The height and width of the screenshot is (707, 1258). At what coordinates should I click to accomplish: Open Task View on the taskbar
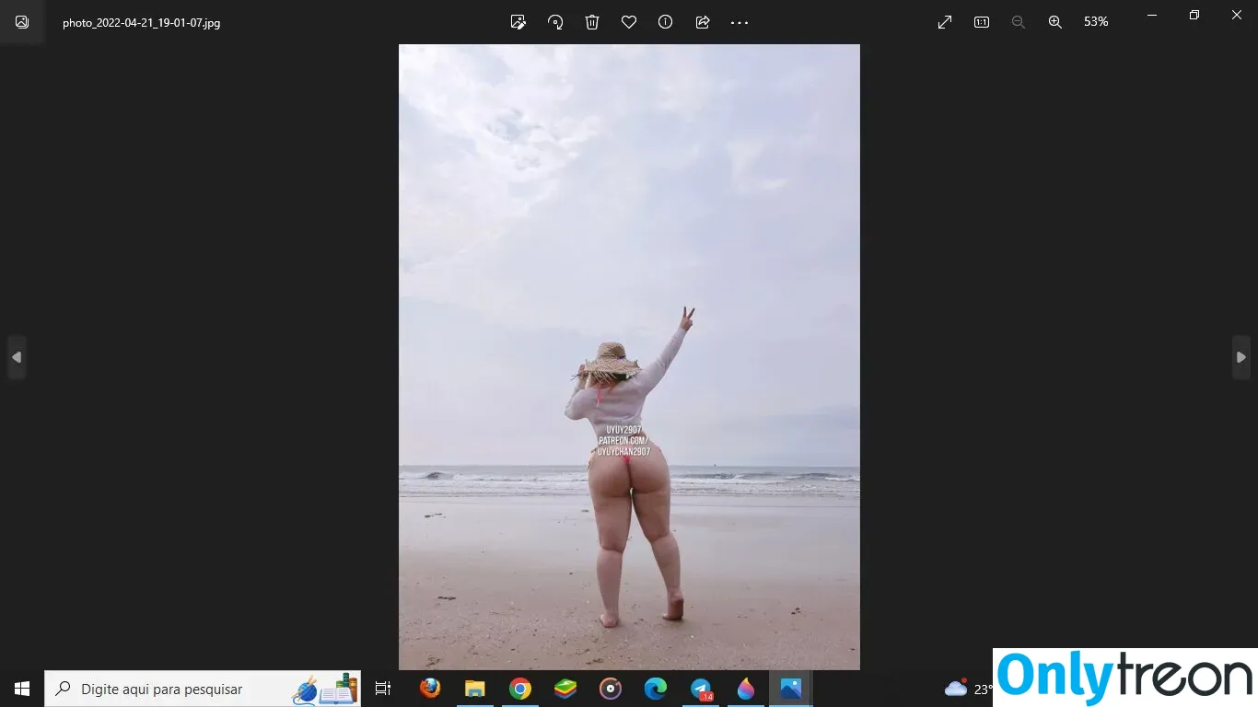tap(383, 689)
